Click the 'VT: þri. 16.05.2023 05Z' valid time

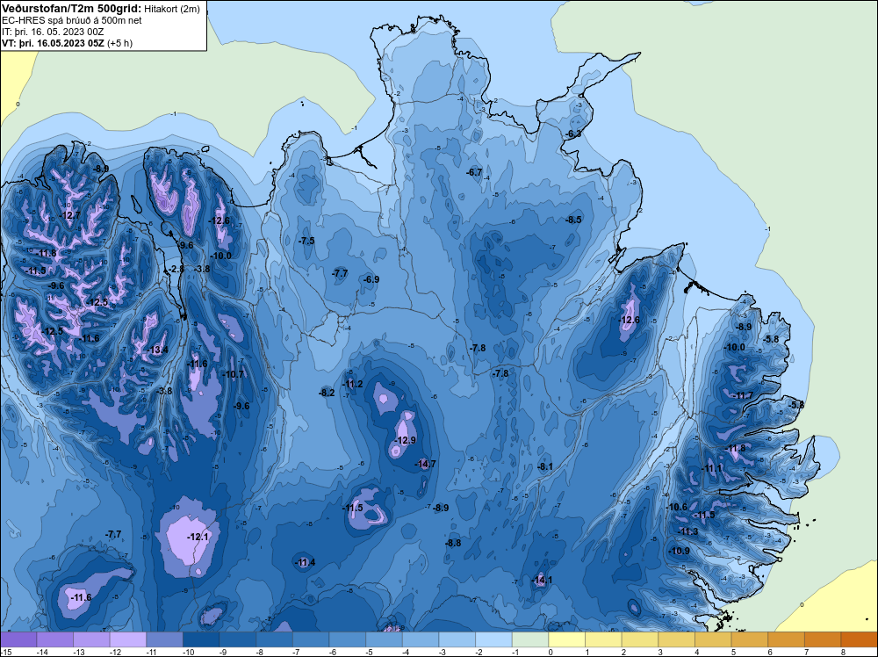53,43
